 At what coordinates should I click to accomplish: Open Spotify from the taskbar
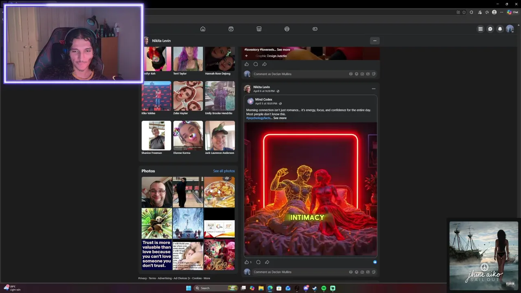click(324, 288)
